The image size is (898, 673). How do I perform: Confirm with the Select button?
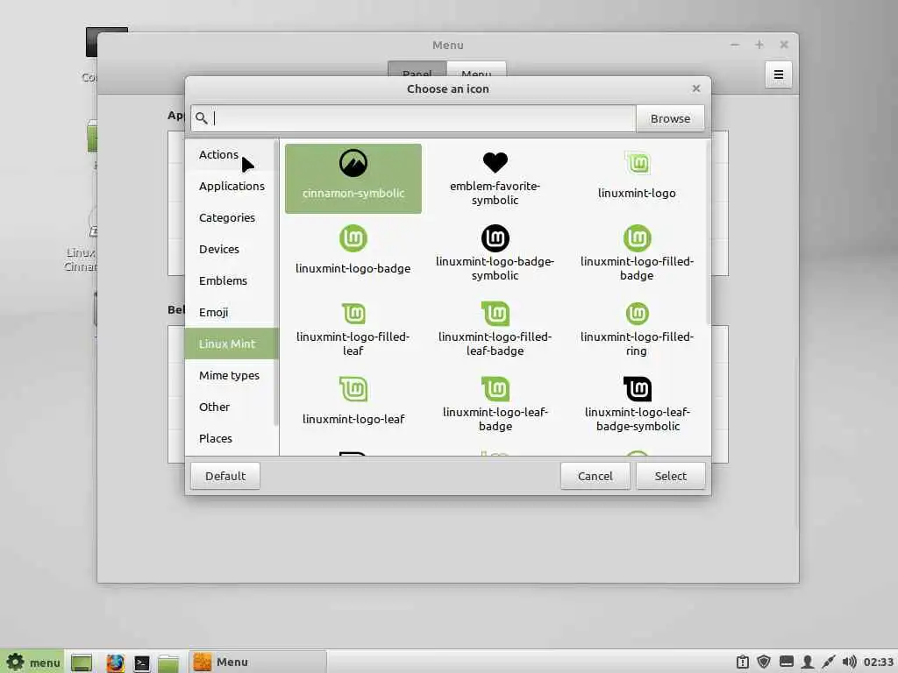click(671, 476)
